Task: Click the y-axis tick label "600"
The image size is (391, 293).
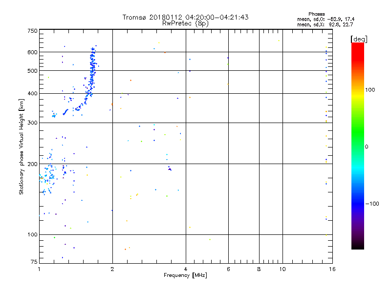Action: (x=32, y=52)
